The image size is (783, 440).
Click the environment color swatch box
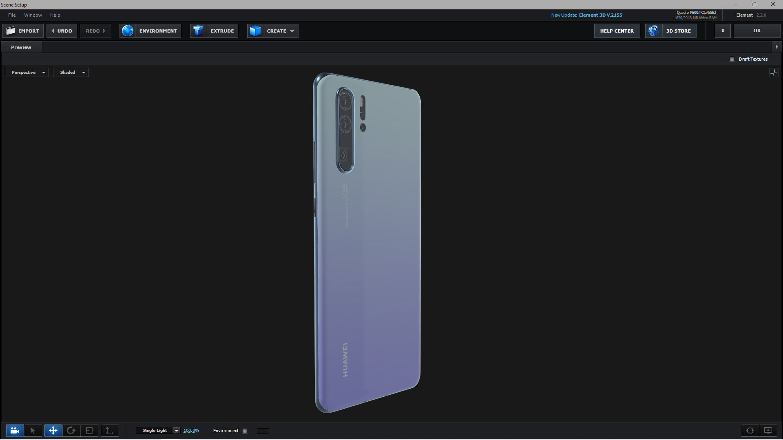[263, 431]
